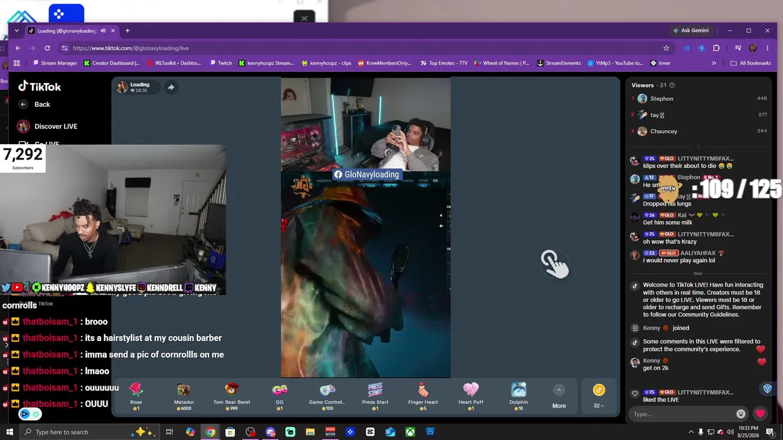The image size is (783, 440).
Task: Go Back using the TikTok sidebar button
Action: click(x=34, y=105)
